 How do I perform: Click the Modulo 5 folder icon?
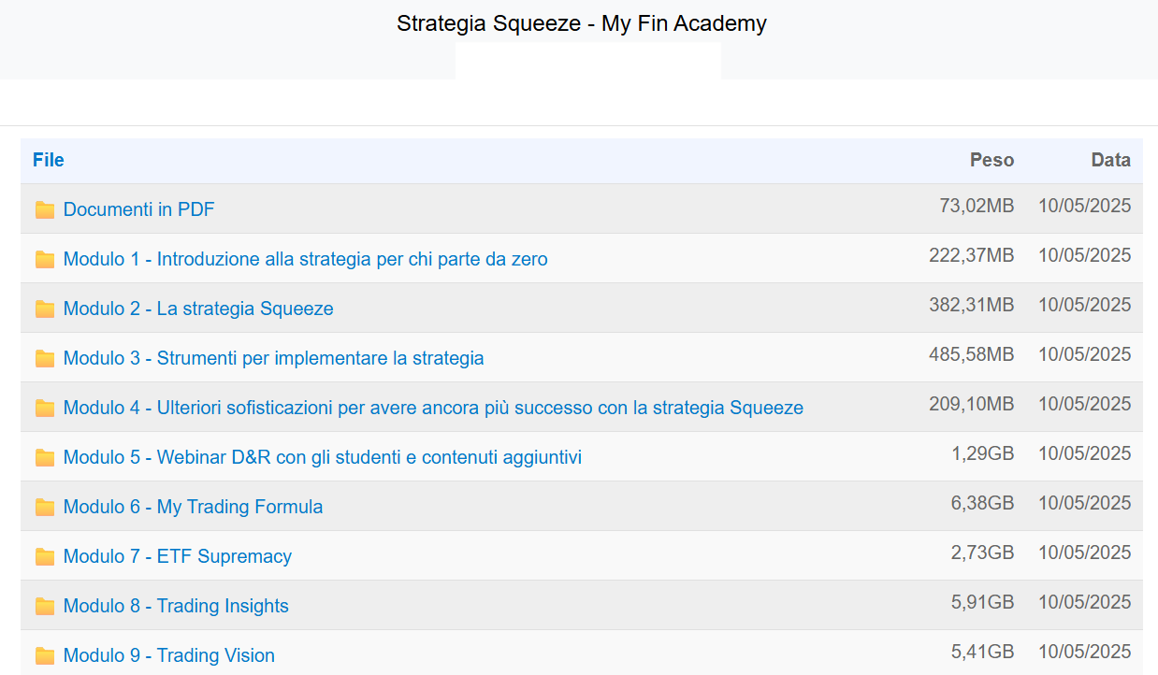pyautogui.click(x=45, y=457)
